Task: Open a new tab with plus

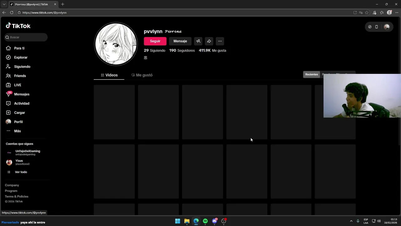Action: (63, 4)
